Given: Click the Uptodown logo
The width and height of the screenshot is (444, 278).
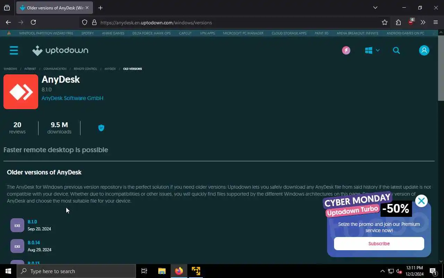Looking at the screenshot, I should point(60,50).
